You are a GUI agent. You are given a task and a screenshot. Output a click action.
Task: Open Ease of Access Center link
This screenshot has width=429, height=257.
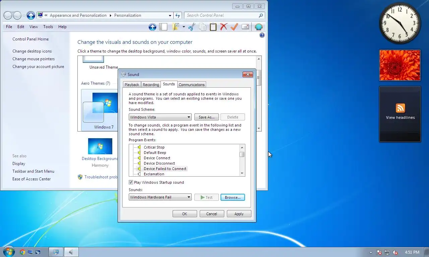[32, 179]
